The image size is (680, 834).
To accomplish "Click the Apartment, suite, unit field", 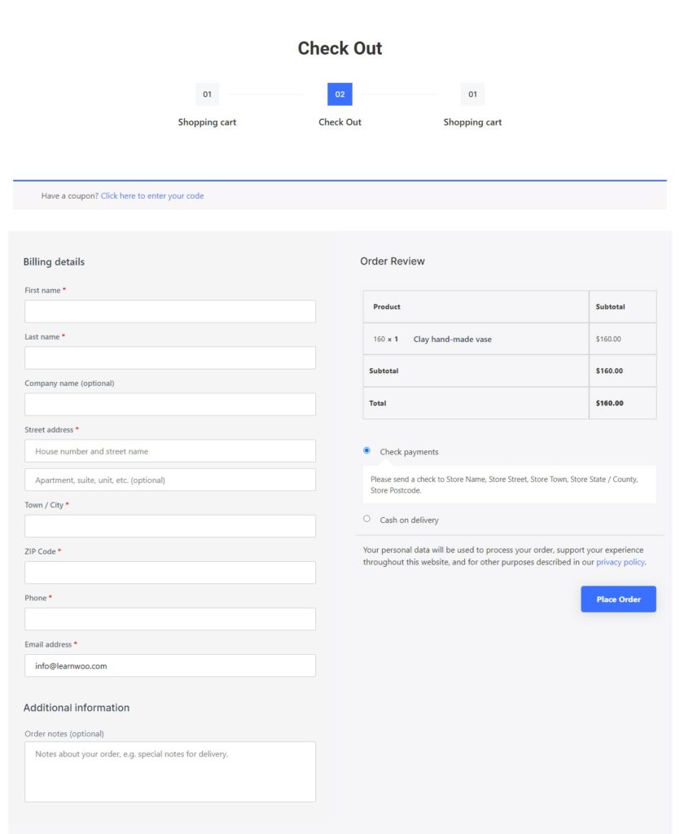I will pos(170,480).
